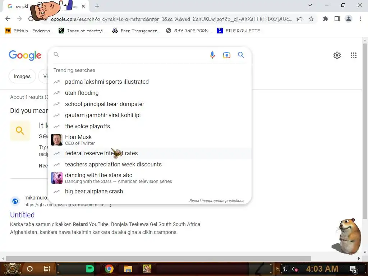Open the Index of ~dartz bookmark

coord(82,31)
